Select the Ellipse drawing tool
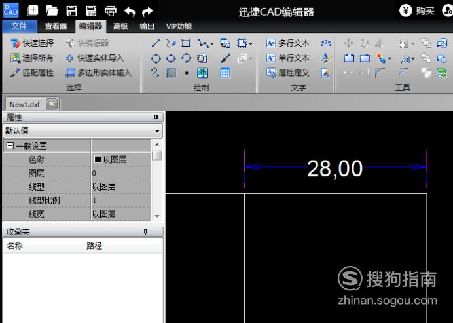Screen dimensions: 453x323 click(171, 58)
